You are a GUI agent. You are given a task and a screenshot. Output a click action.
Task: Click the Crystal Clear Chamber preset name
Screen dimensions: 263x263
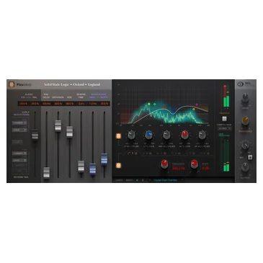coord(166,180)
